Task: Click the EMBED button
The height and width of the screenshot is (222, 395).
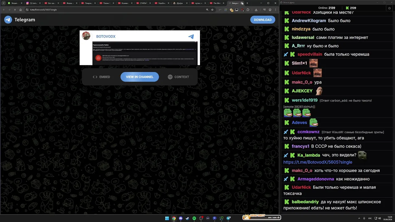Action: (101, 77)
